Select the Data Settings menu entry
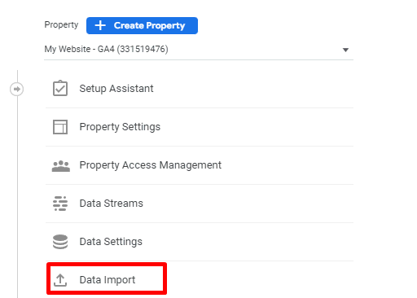The image size is (417, 298). pyautogui.click(x=200, y=242)
